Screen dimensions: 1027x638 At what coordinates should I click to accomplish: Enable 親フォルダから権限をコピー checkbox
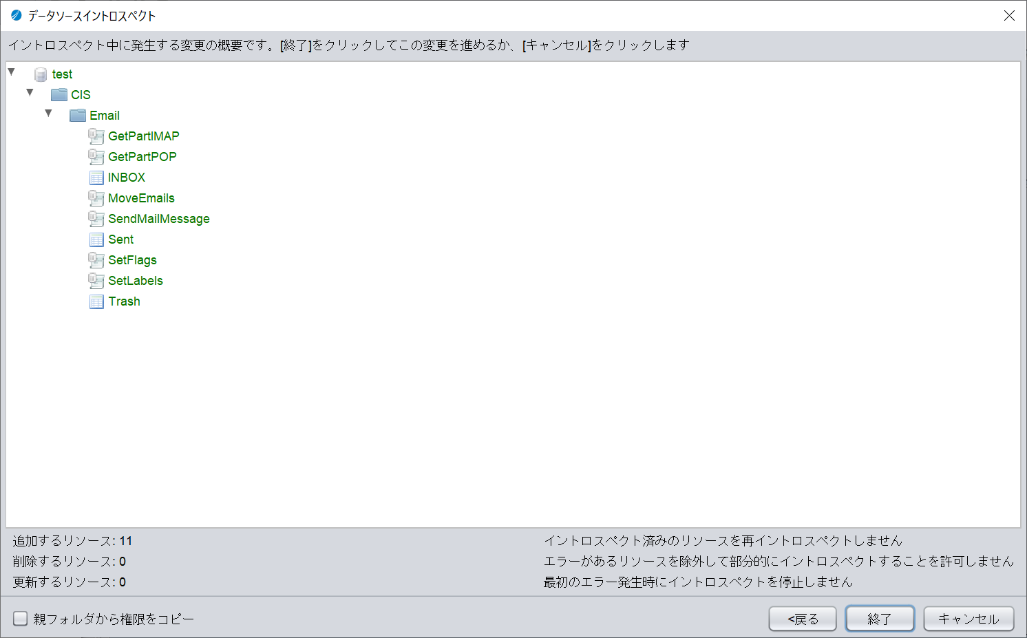tap(21, 619)
